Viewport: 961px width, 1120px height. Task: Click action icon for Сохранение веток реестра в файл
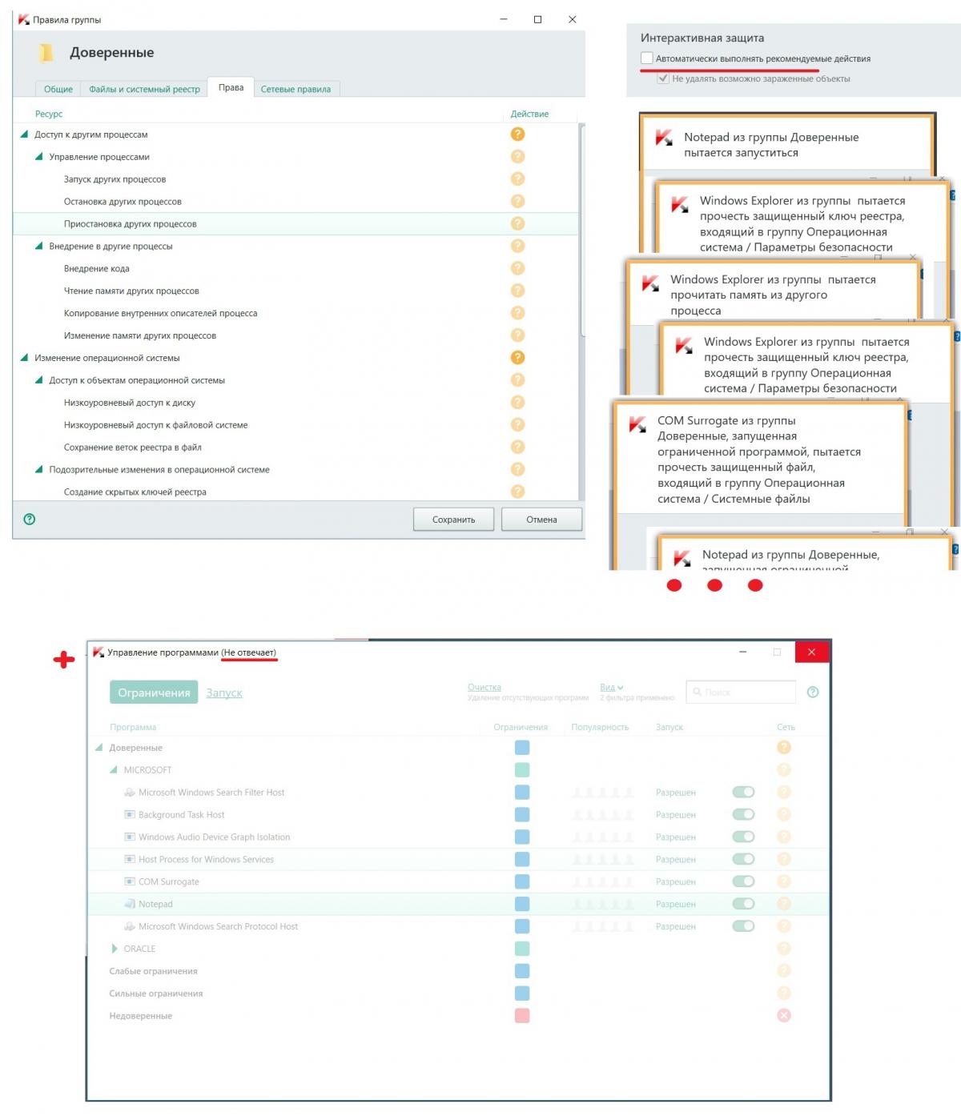pyautogui.click(x=518, y=448)
